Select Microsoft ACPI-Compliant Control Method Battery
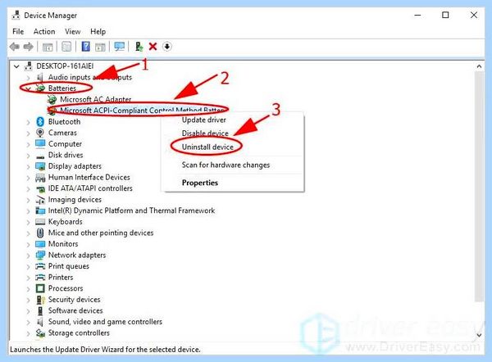Screen dimensions: 492x362 (142, 111)
